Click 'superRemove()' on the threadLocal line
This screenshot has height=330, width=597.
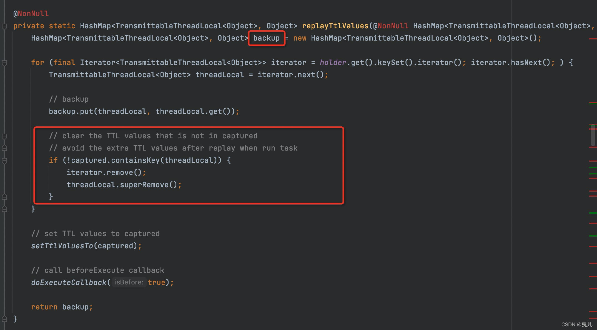tap(149, 185)
